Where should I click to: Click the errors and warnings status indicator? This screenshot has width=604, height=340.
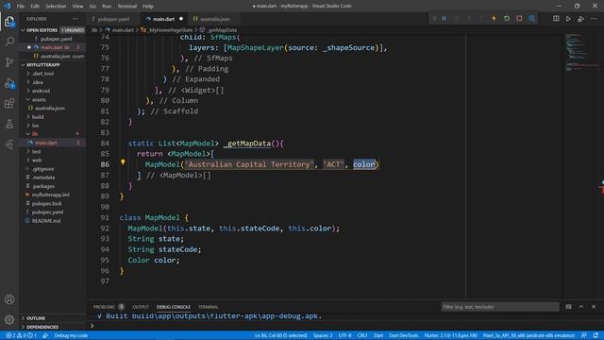[21, 335]
